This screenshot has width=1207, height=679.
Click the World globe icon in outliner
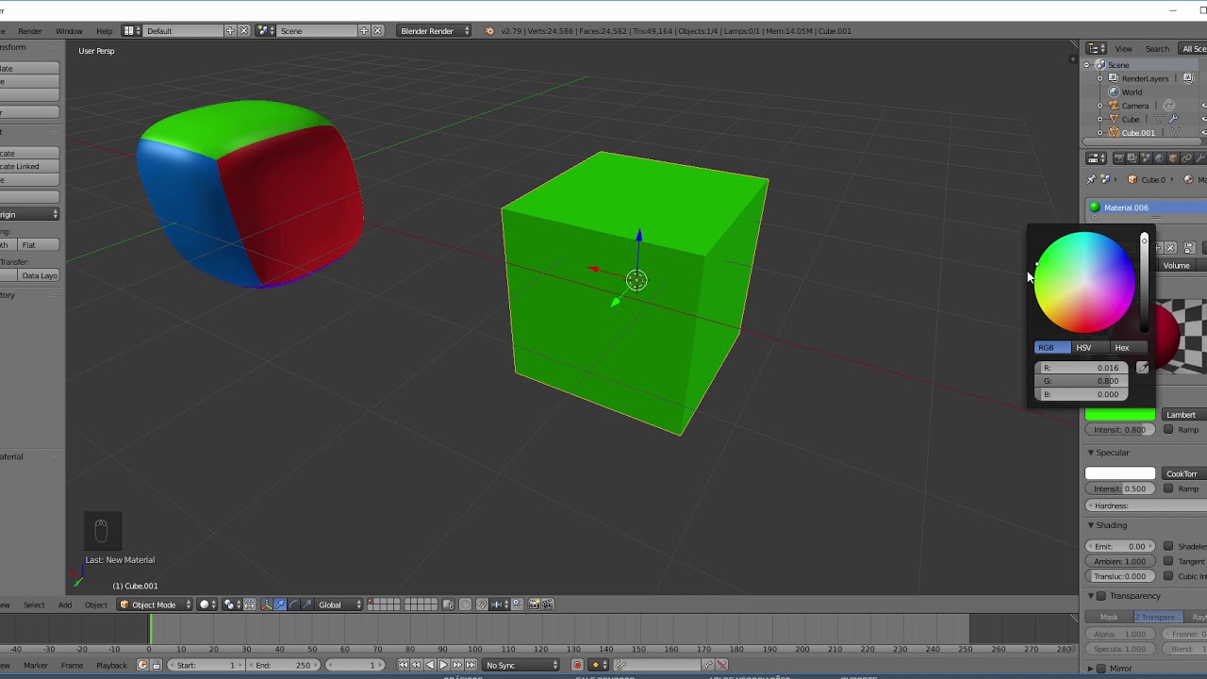pyautogui.click(x=1114, y=92)
